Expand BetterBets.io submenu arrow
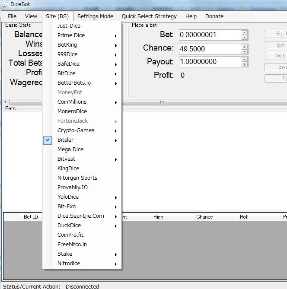This screenshot has width=287, height=289. pyautogui.click(x=116, y=83)
